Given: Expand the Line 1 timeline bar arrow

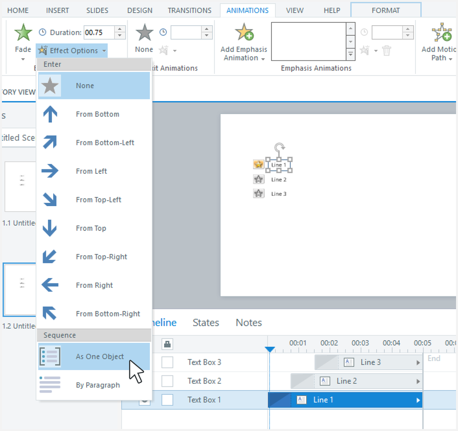Looking at the screenshot, I should pos(418,400).
